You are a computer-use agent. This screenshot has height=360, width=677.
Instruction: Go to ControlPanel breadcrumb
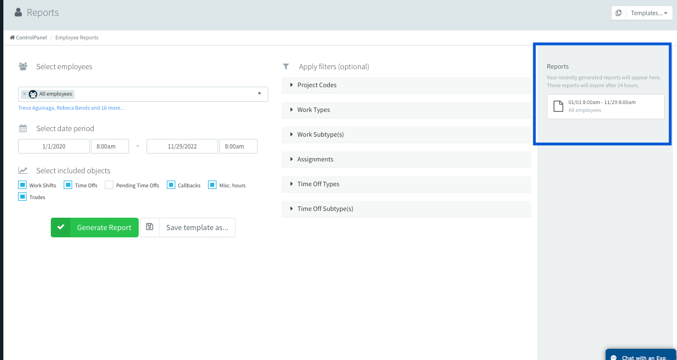coord(32,38)
